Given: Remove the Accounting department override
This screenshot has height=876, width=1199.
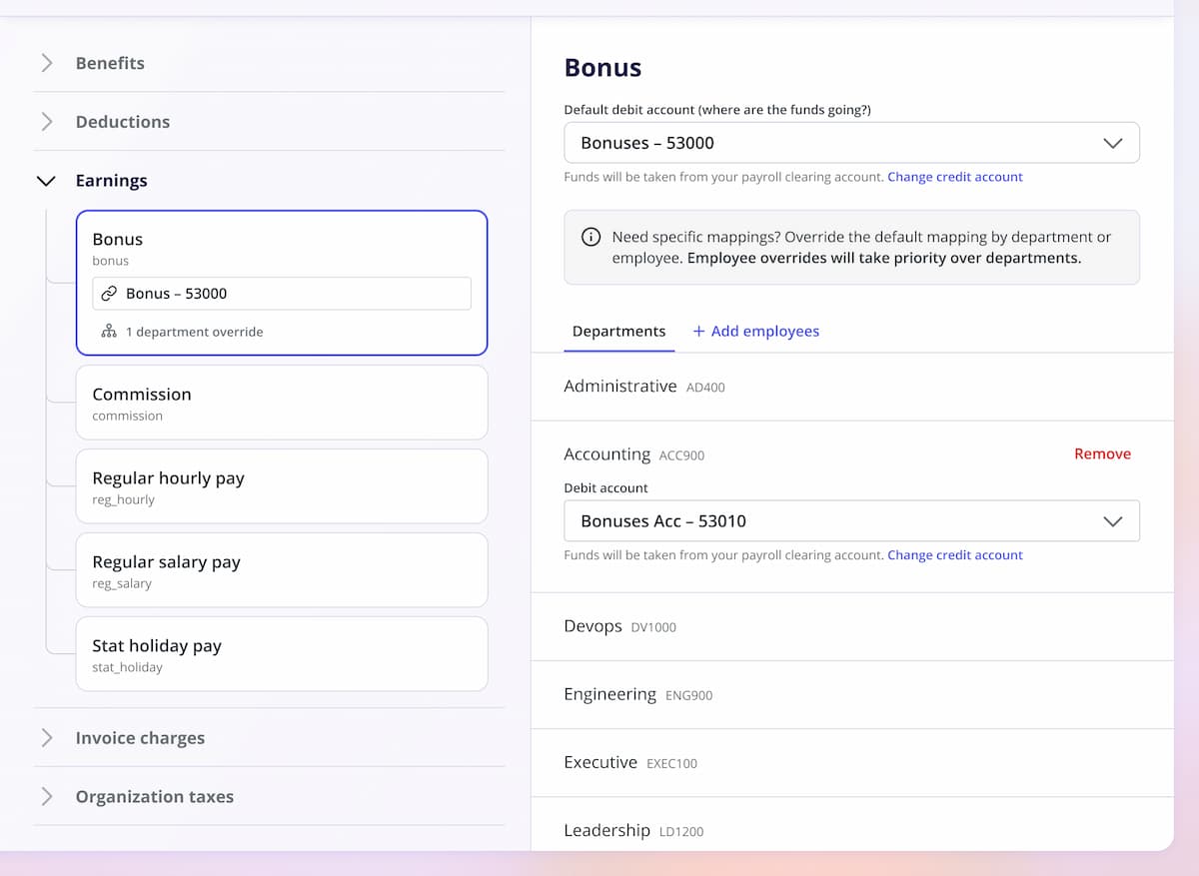Looking at the screenshot, I should [x=1102, y=453].
